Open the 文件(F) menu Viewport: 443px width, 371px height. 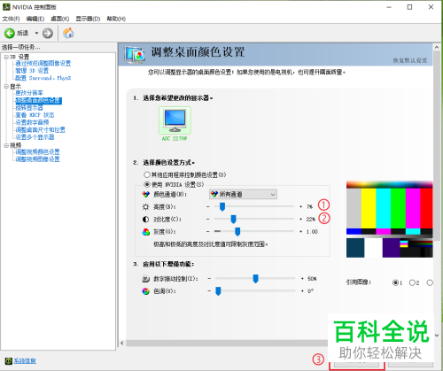point(11,19)
